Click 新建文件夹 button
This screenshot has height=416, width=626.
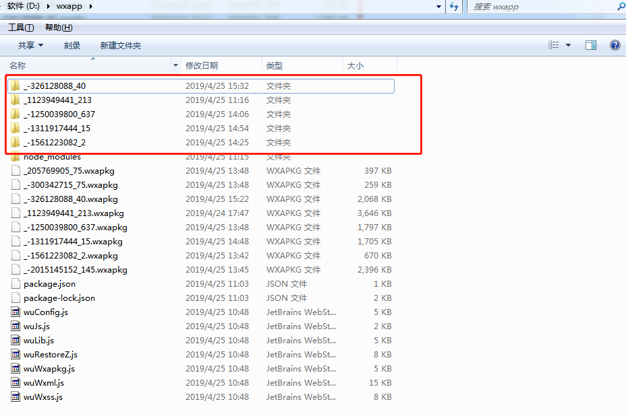(121, 45)
